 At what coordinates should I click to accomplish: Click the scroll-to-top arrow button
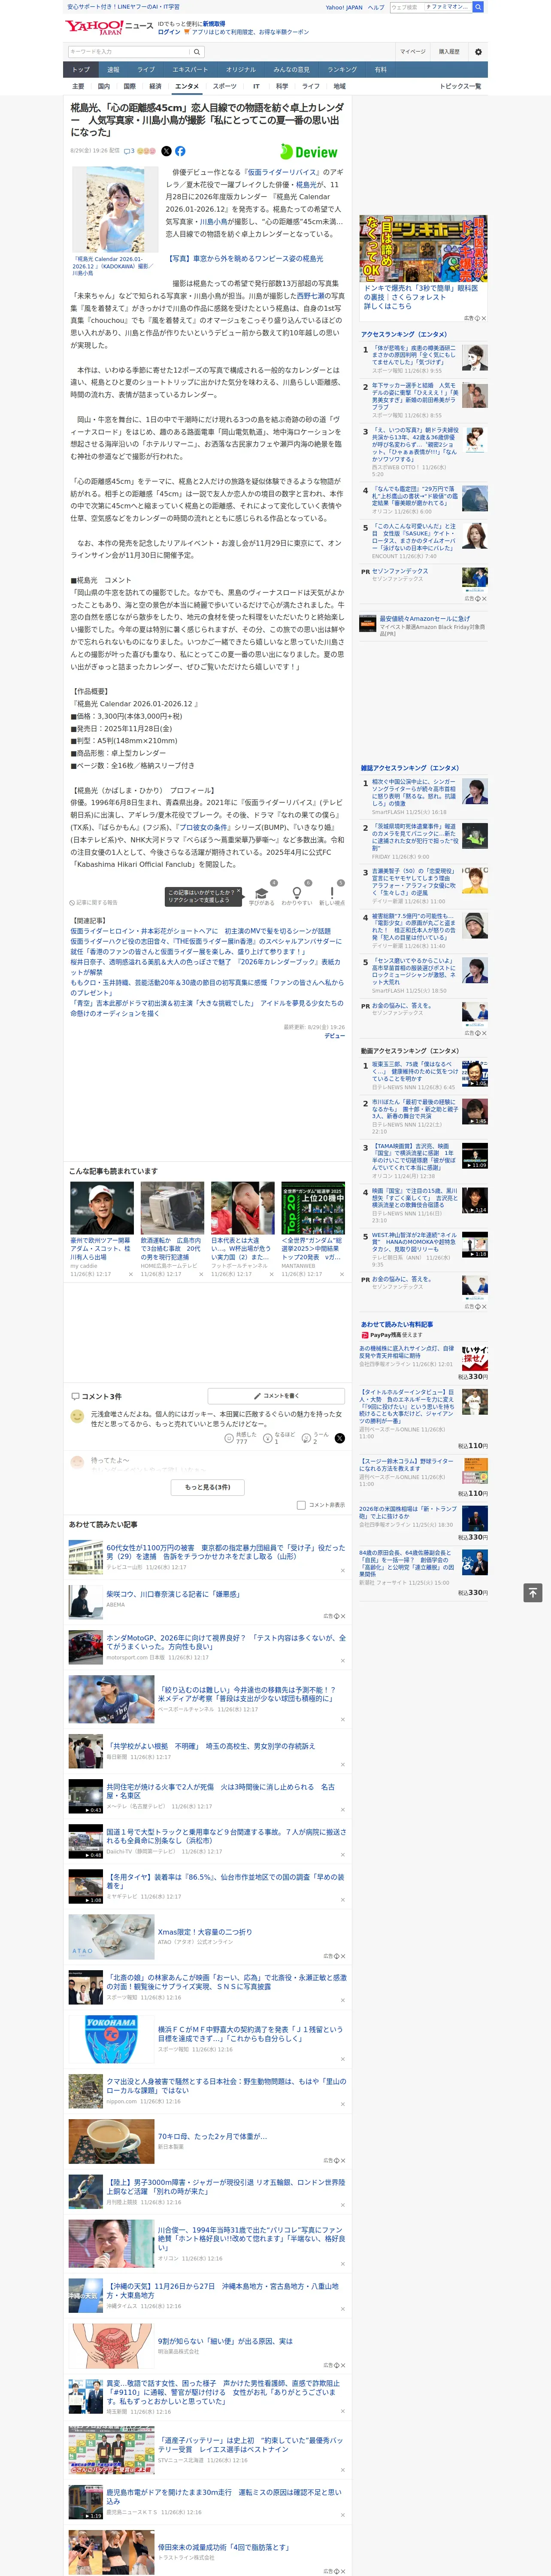coord(533,1592)
